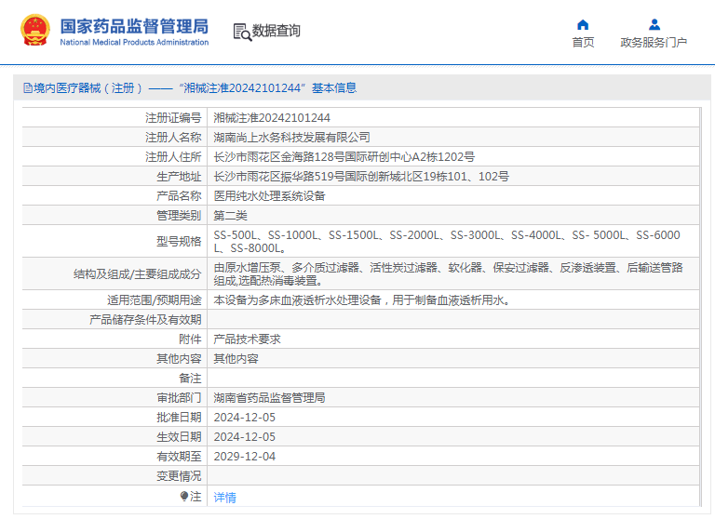Click the 生效日期 row label
715x519 pixels.
(179, 437)
